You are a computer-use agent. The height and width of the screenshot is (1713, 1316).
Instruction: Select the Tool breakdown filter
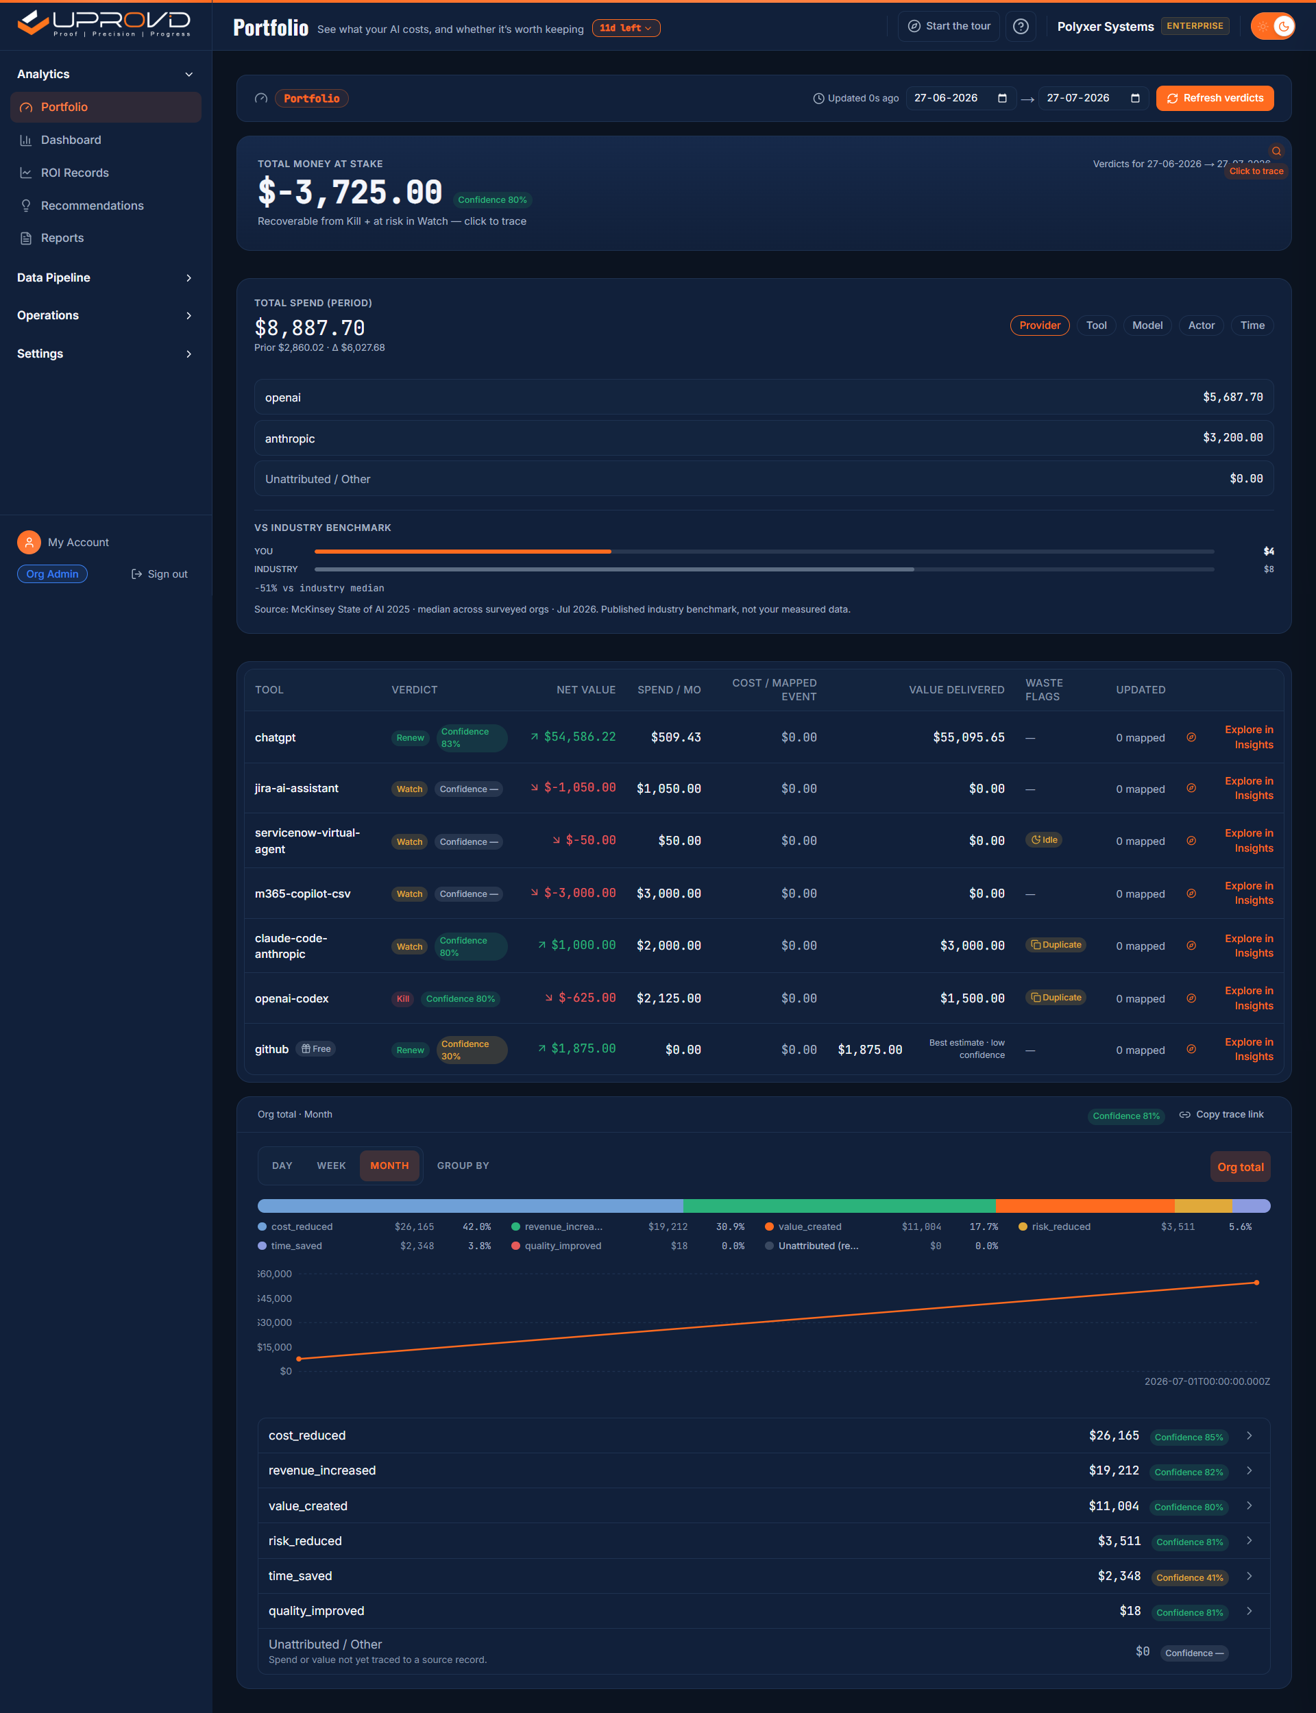[x=1096, y=325]
